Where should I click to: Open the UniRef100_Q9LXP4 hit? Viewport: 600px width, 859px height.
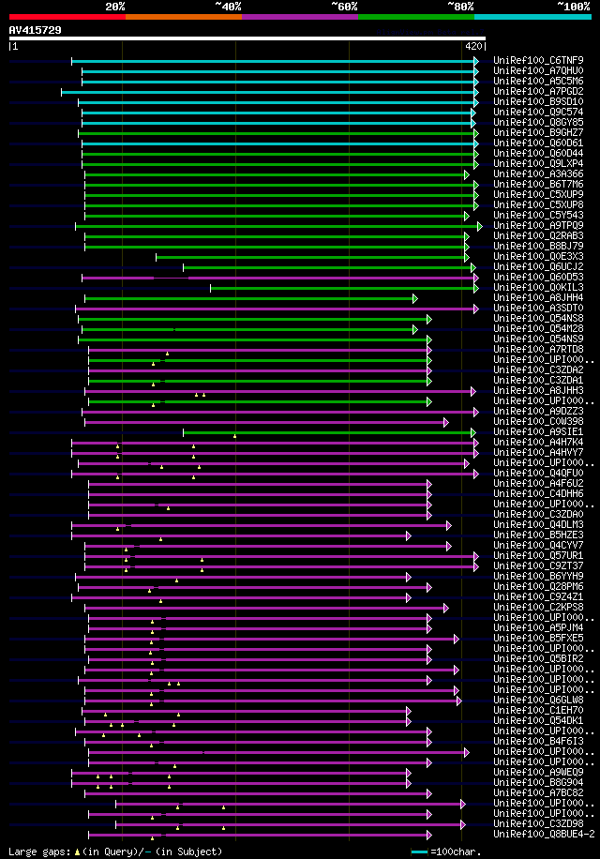click(x=539, y=163)
